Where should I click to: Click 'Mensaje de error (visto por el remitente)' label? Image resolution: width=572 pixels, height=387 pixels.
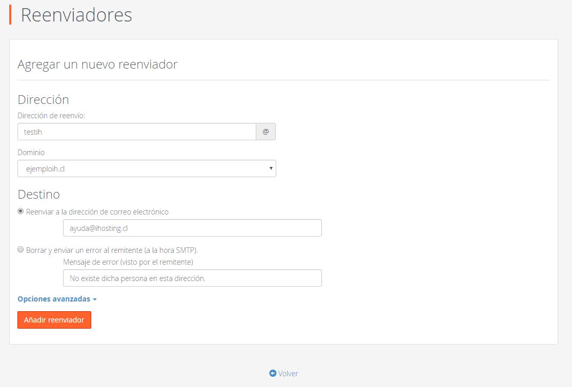[128, 262]
